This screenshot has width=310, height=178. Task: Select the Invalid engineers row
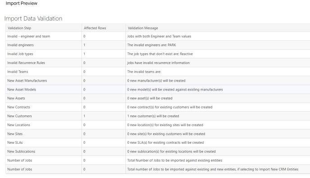coord(158,45)
